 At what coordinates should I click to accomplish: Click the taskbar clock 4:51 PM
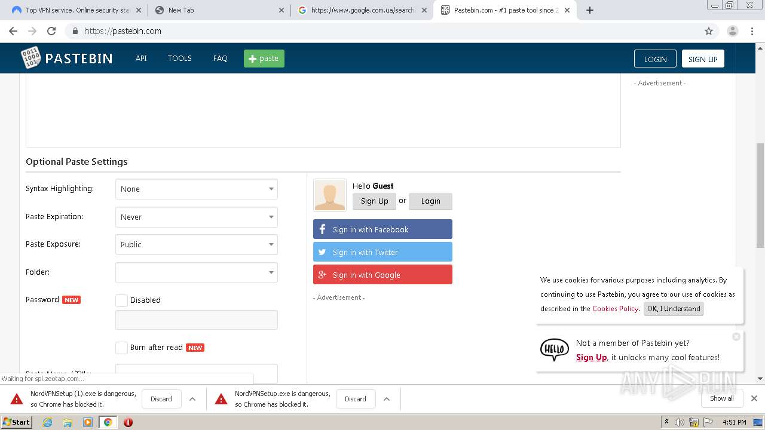(734, 422)
